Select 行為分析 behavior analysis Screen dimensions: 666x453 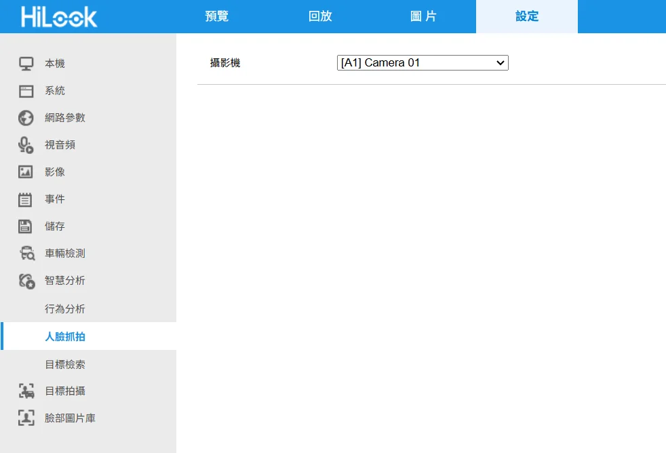64,309
